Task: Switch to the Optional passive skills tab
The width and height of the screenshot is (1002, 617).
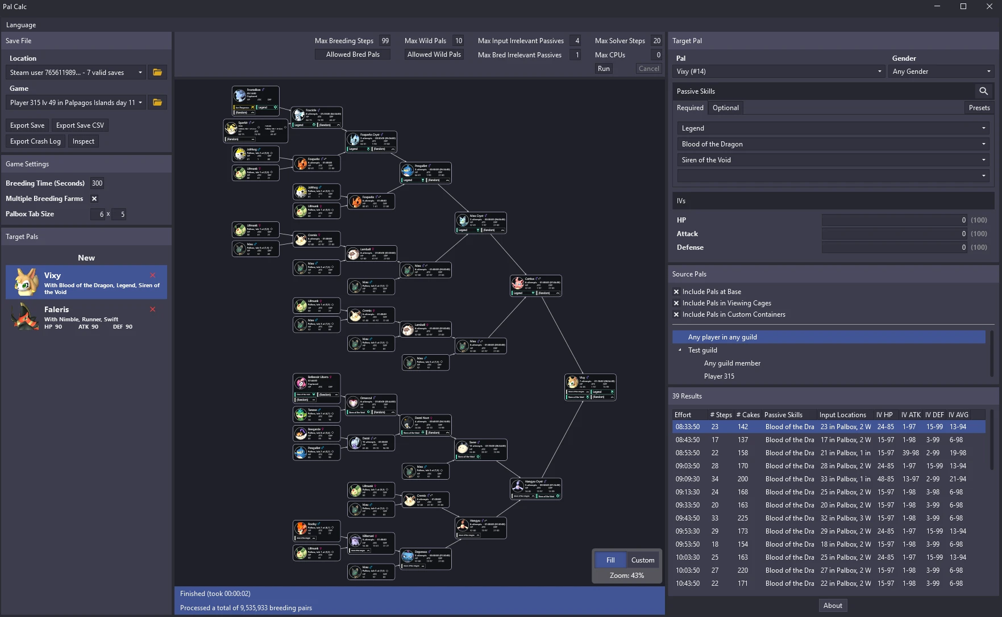Action: coord(726,108)
